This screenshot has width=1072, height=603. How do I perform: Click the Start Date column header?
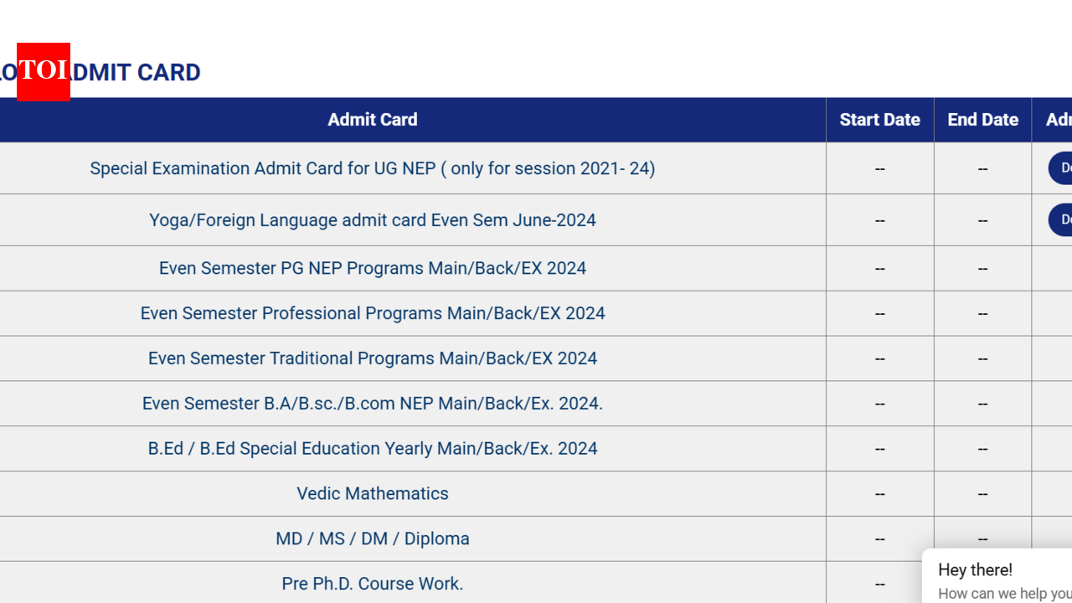(x=879, y=120)
